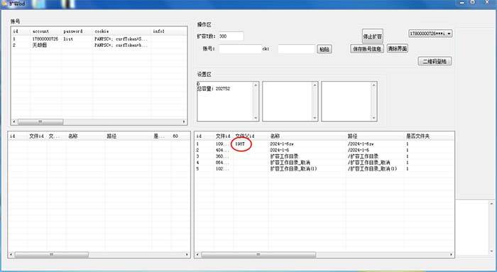Click the circled 198T cell
497x272 pixels.
click(x=240, y=144)
